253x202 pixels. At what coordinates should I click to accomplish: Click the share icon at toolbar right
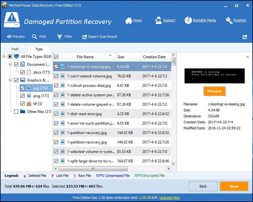(245, 36)
